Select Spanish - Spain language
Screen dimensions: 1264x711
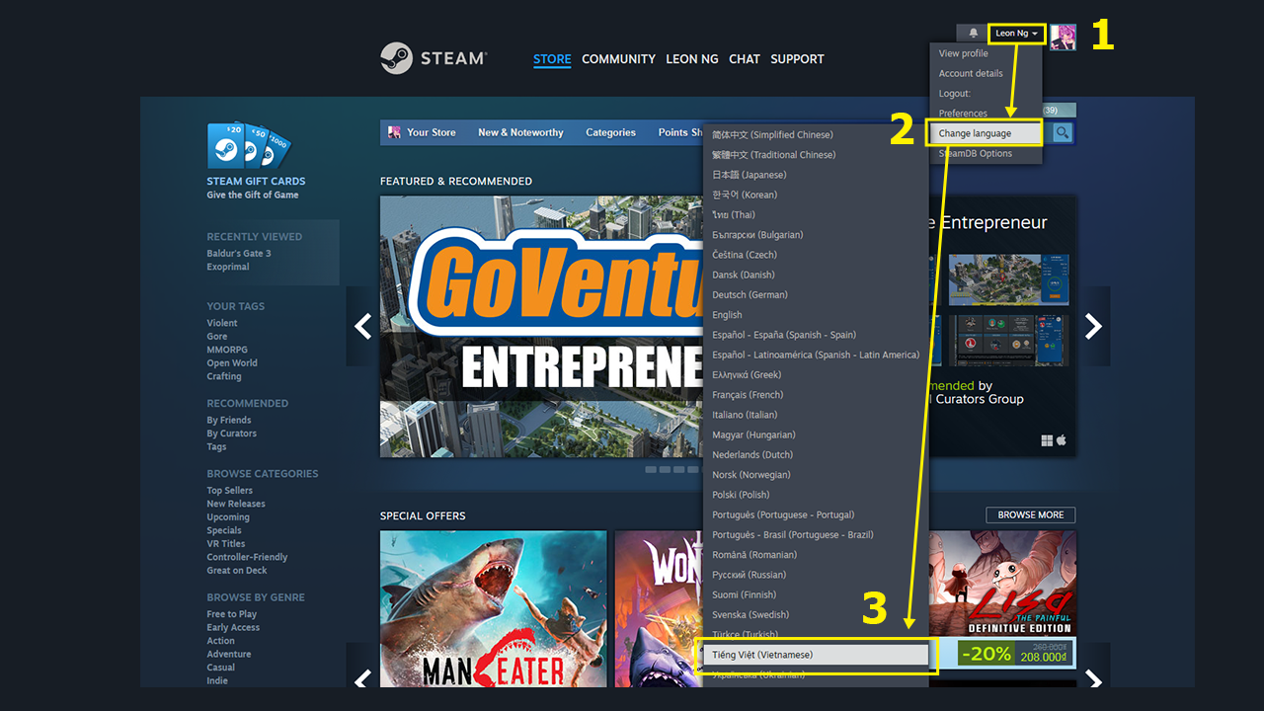[x=816, y=335]
